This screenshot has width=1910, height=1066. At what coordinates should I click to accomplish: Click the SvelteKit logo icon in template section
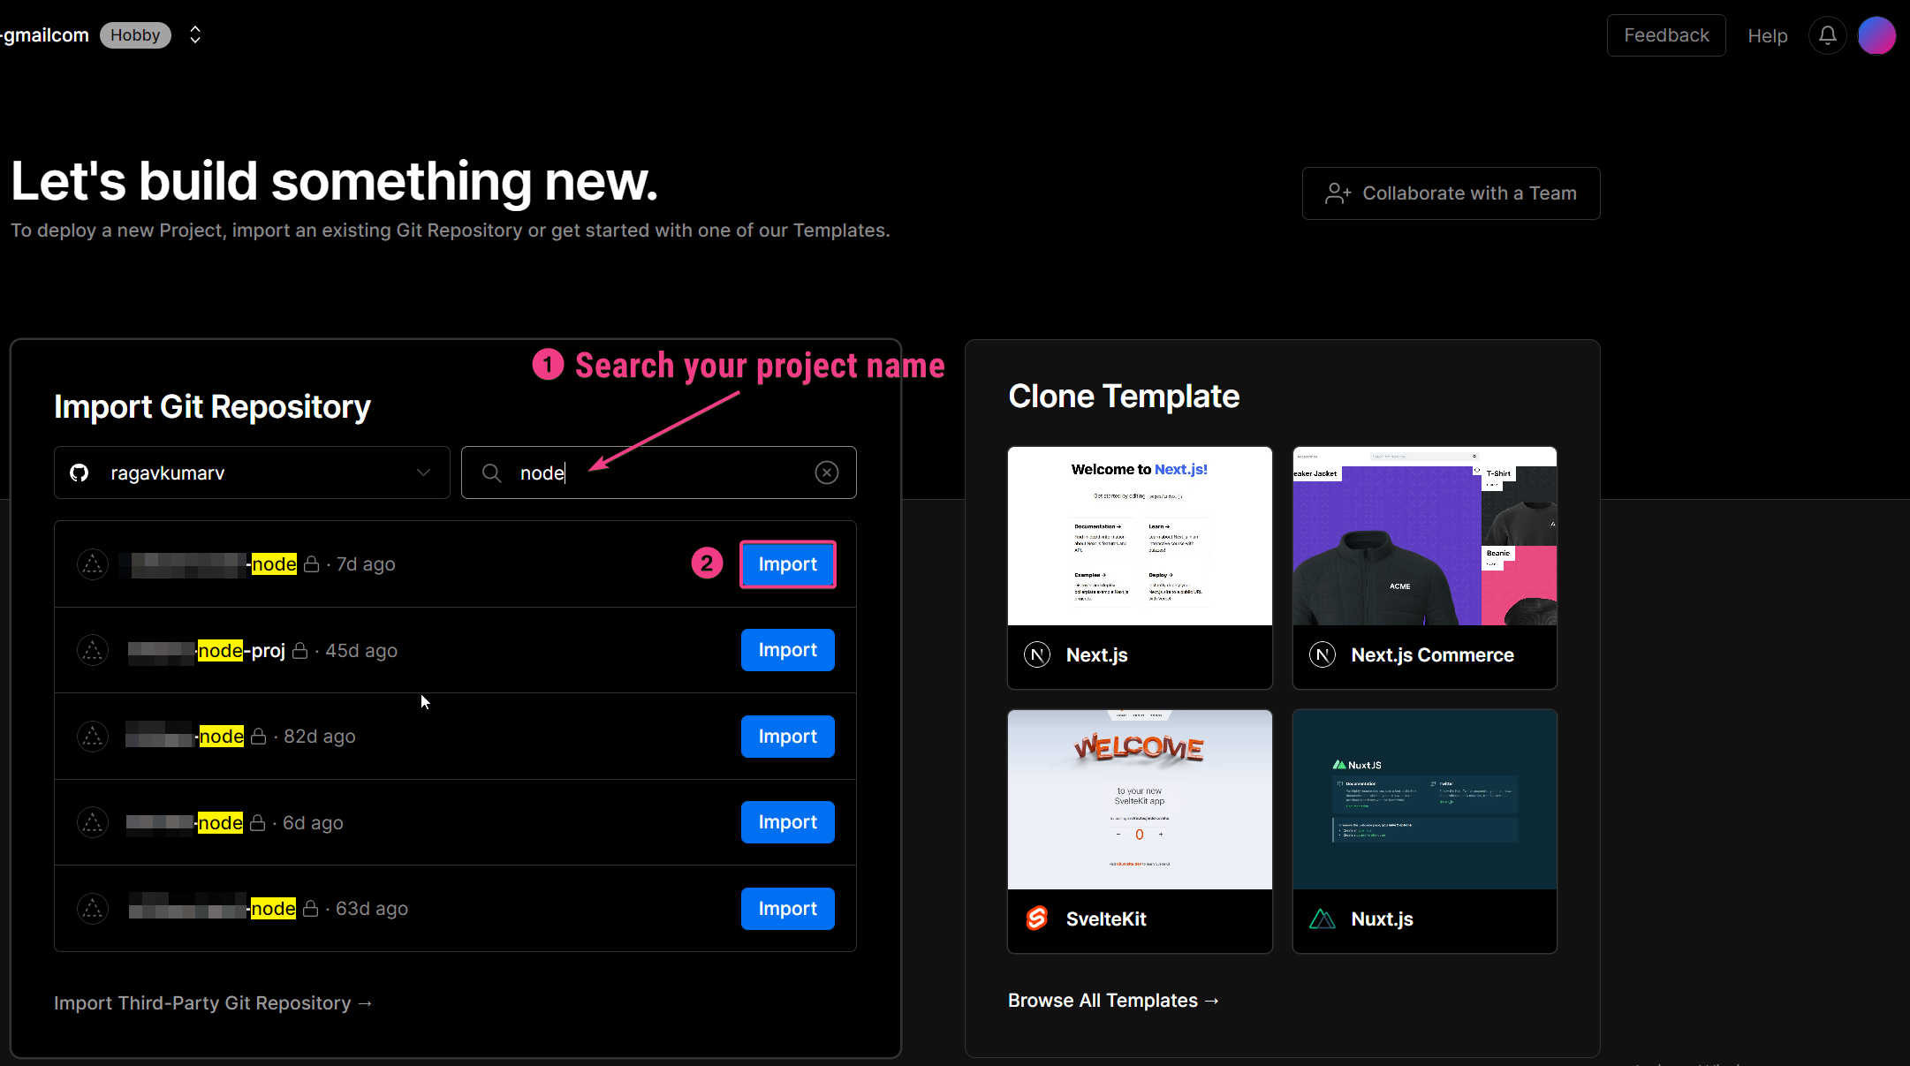(x=1039, y=918)
